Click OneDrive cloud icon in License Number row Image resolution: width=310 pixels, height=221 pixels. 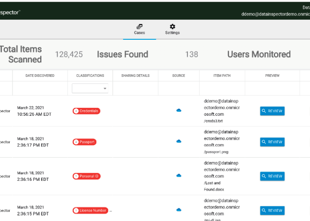click(179, 210)
